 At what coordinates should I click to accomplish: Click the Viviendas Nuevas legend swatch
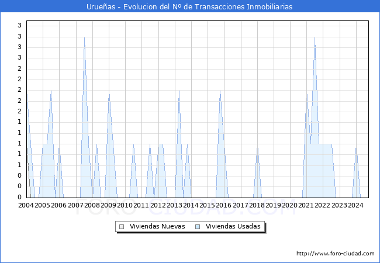coord(122,227)
